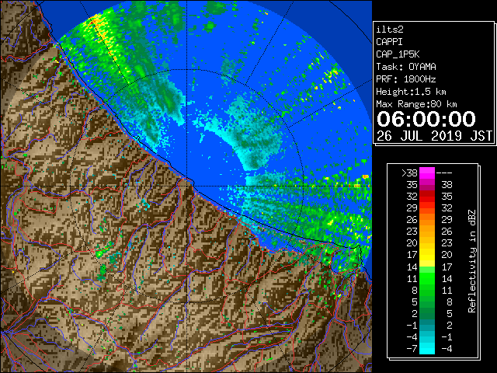Click the "CAP_1P5K" product name
The image size is (497, 373).
398,54
